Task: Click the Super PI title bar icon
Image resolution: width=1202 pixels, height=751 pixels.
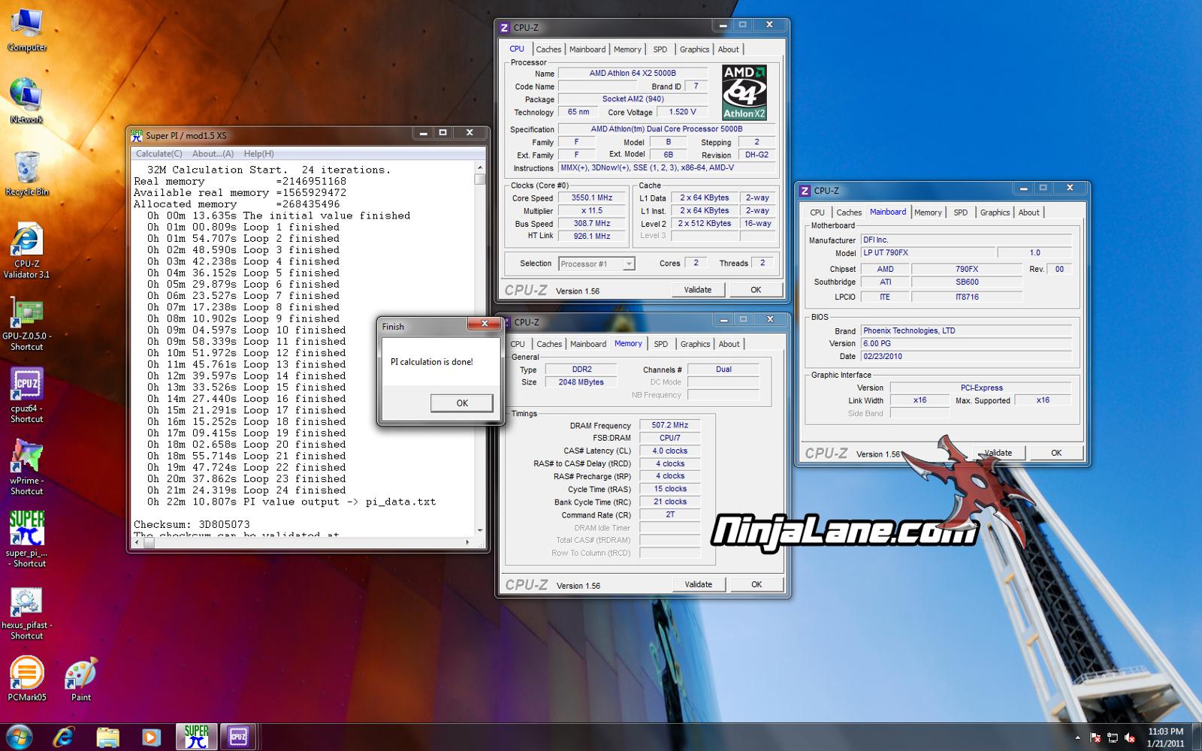Action: point(136,135)
